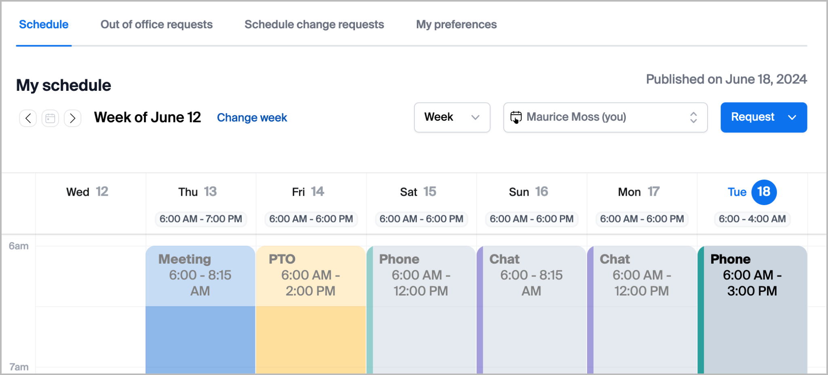Go to the previous week arrow
The width and height of the screenshot is (828, 375).
coord(28,118)
